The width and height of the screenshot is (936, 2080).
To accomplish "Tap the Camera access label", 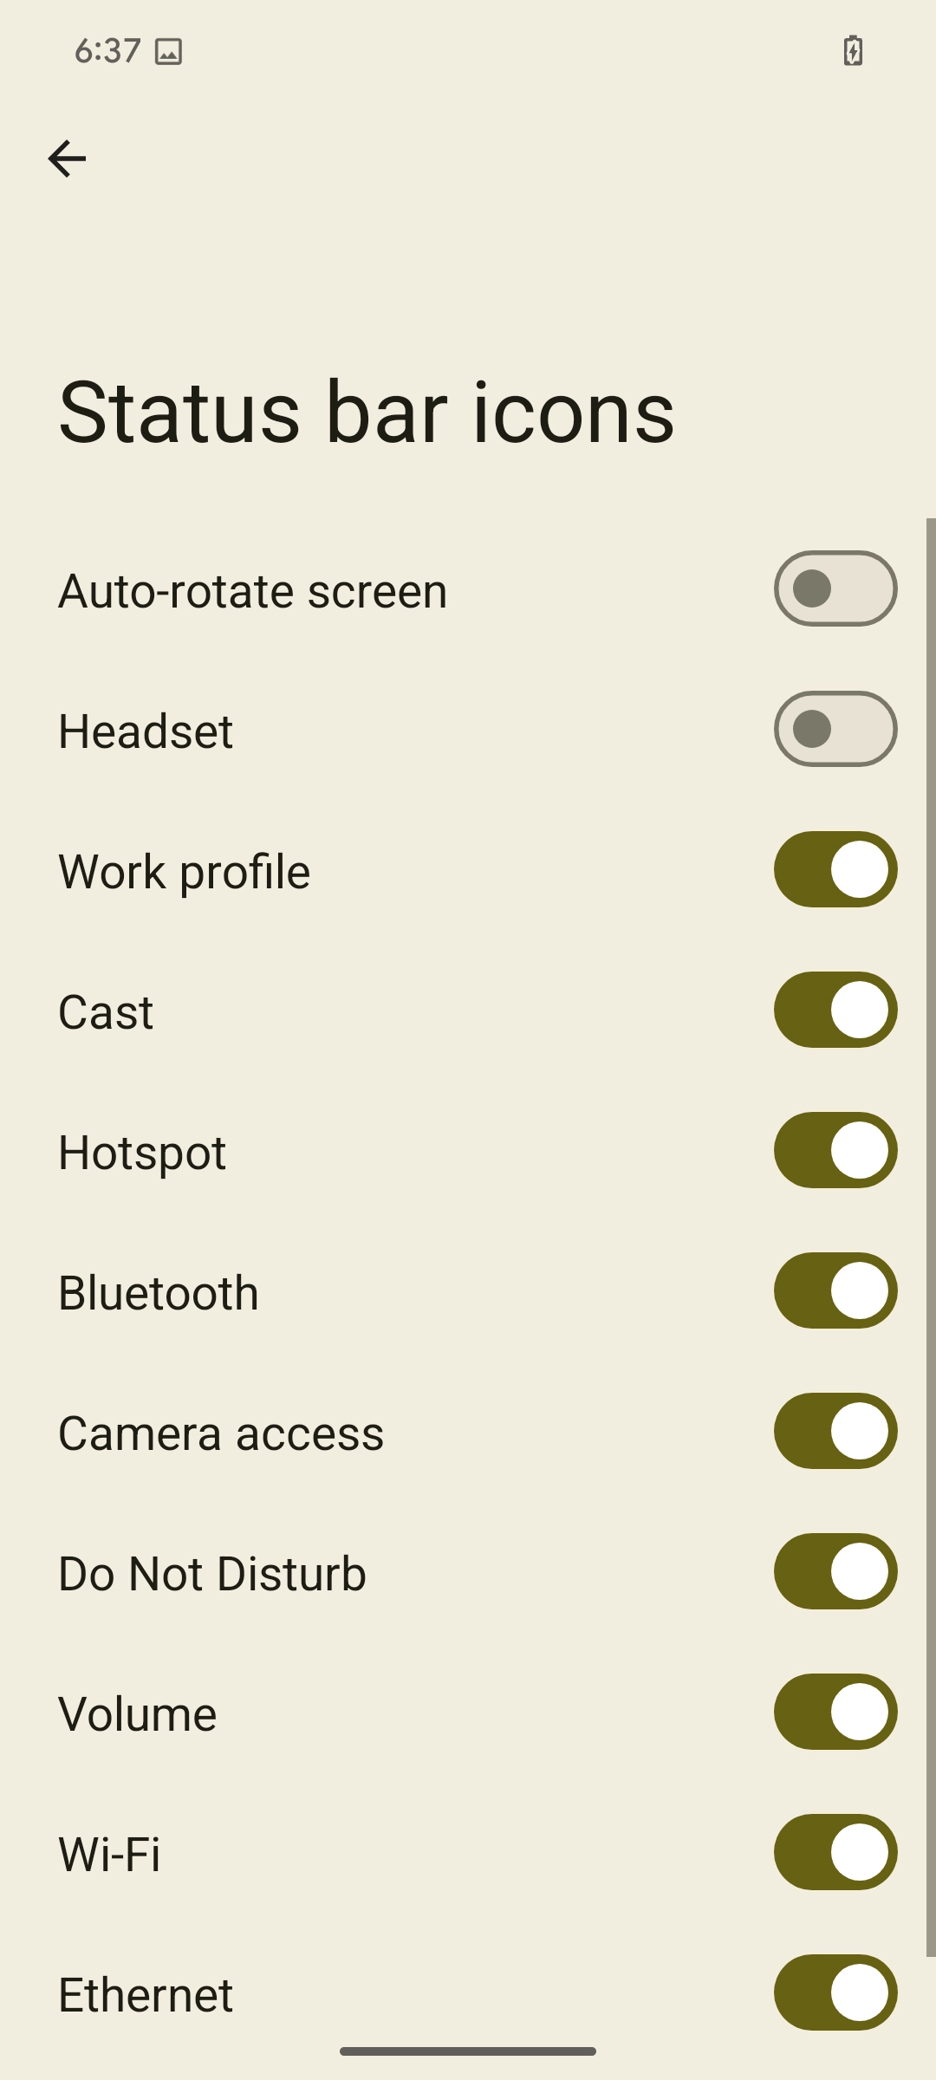I will (221, 1433).
